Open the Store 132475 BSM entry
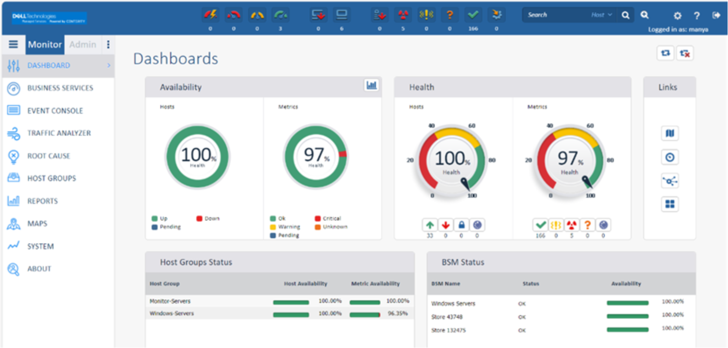This screenshot has height=348, width=728. [x=448, y=330]
